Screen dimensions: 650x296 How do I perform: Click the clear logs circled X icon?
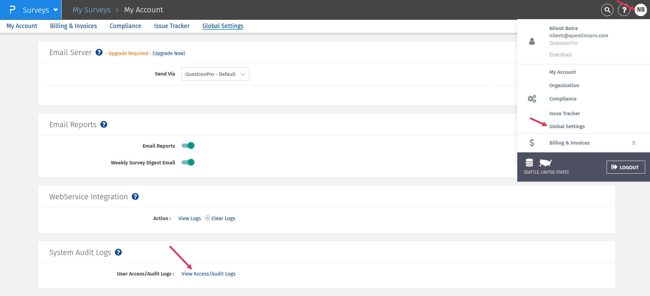(207, 218)
